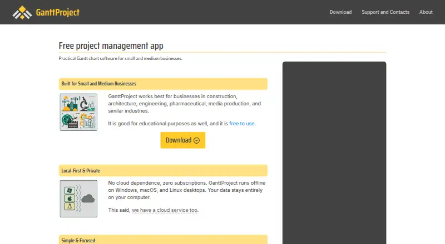The height and width of the screenshot is (244, 445).
Task: Click the 'No cloud dependence, zero subscriptions' paragraph
Action: (x=187, y=190)
